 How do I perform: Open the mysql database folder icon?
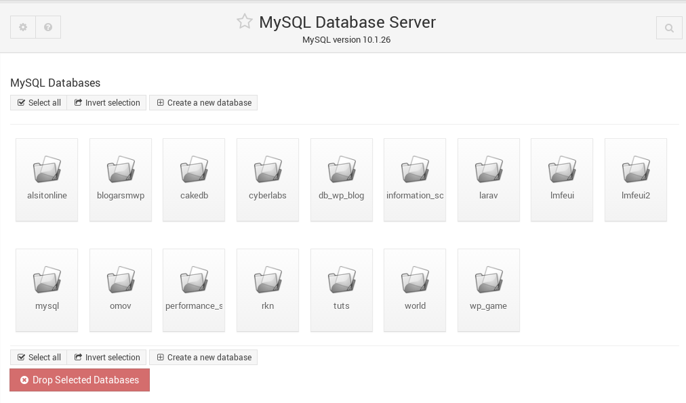click(47, 280)
